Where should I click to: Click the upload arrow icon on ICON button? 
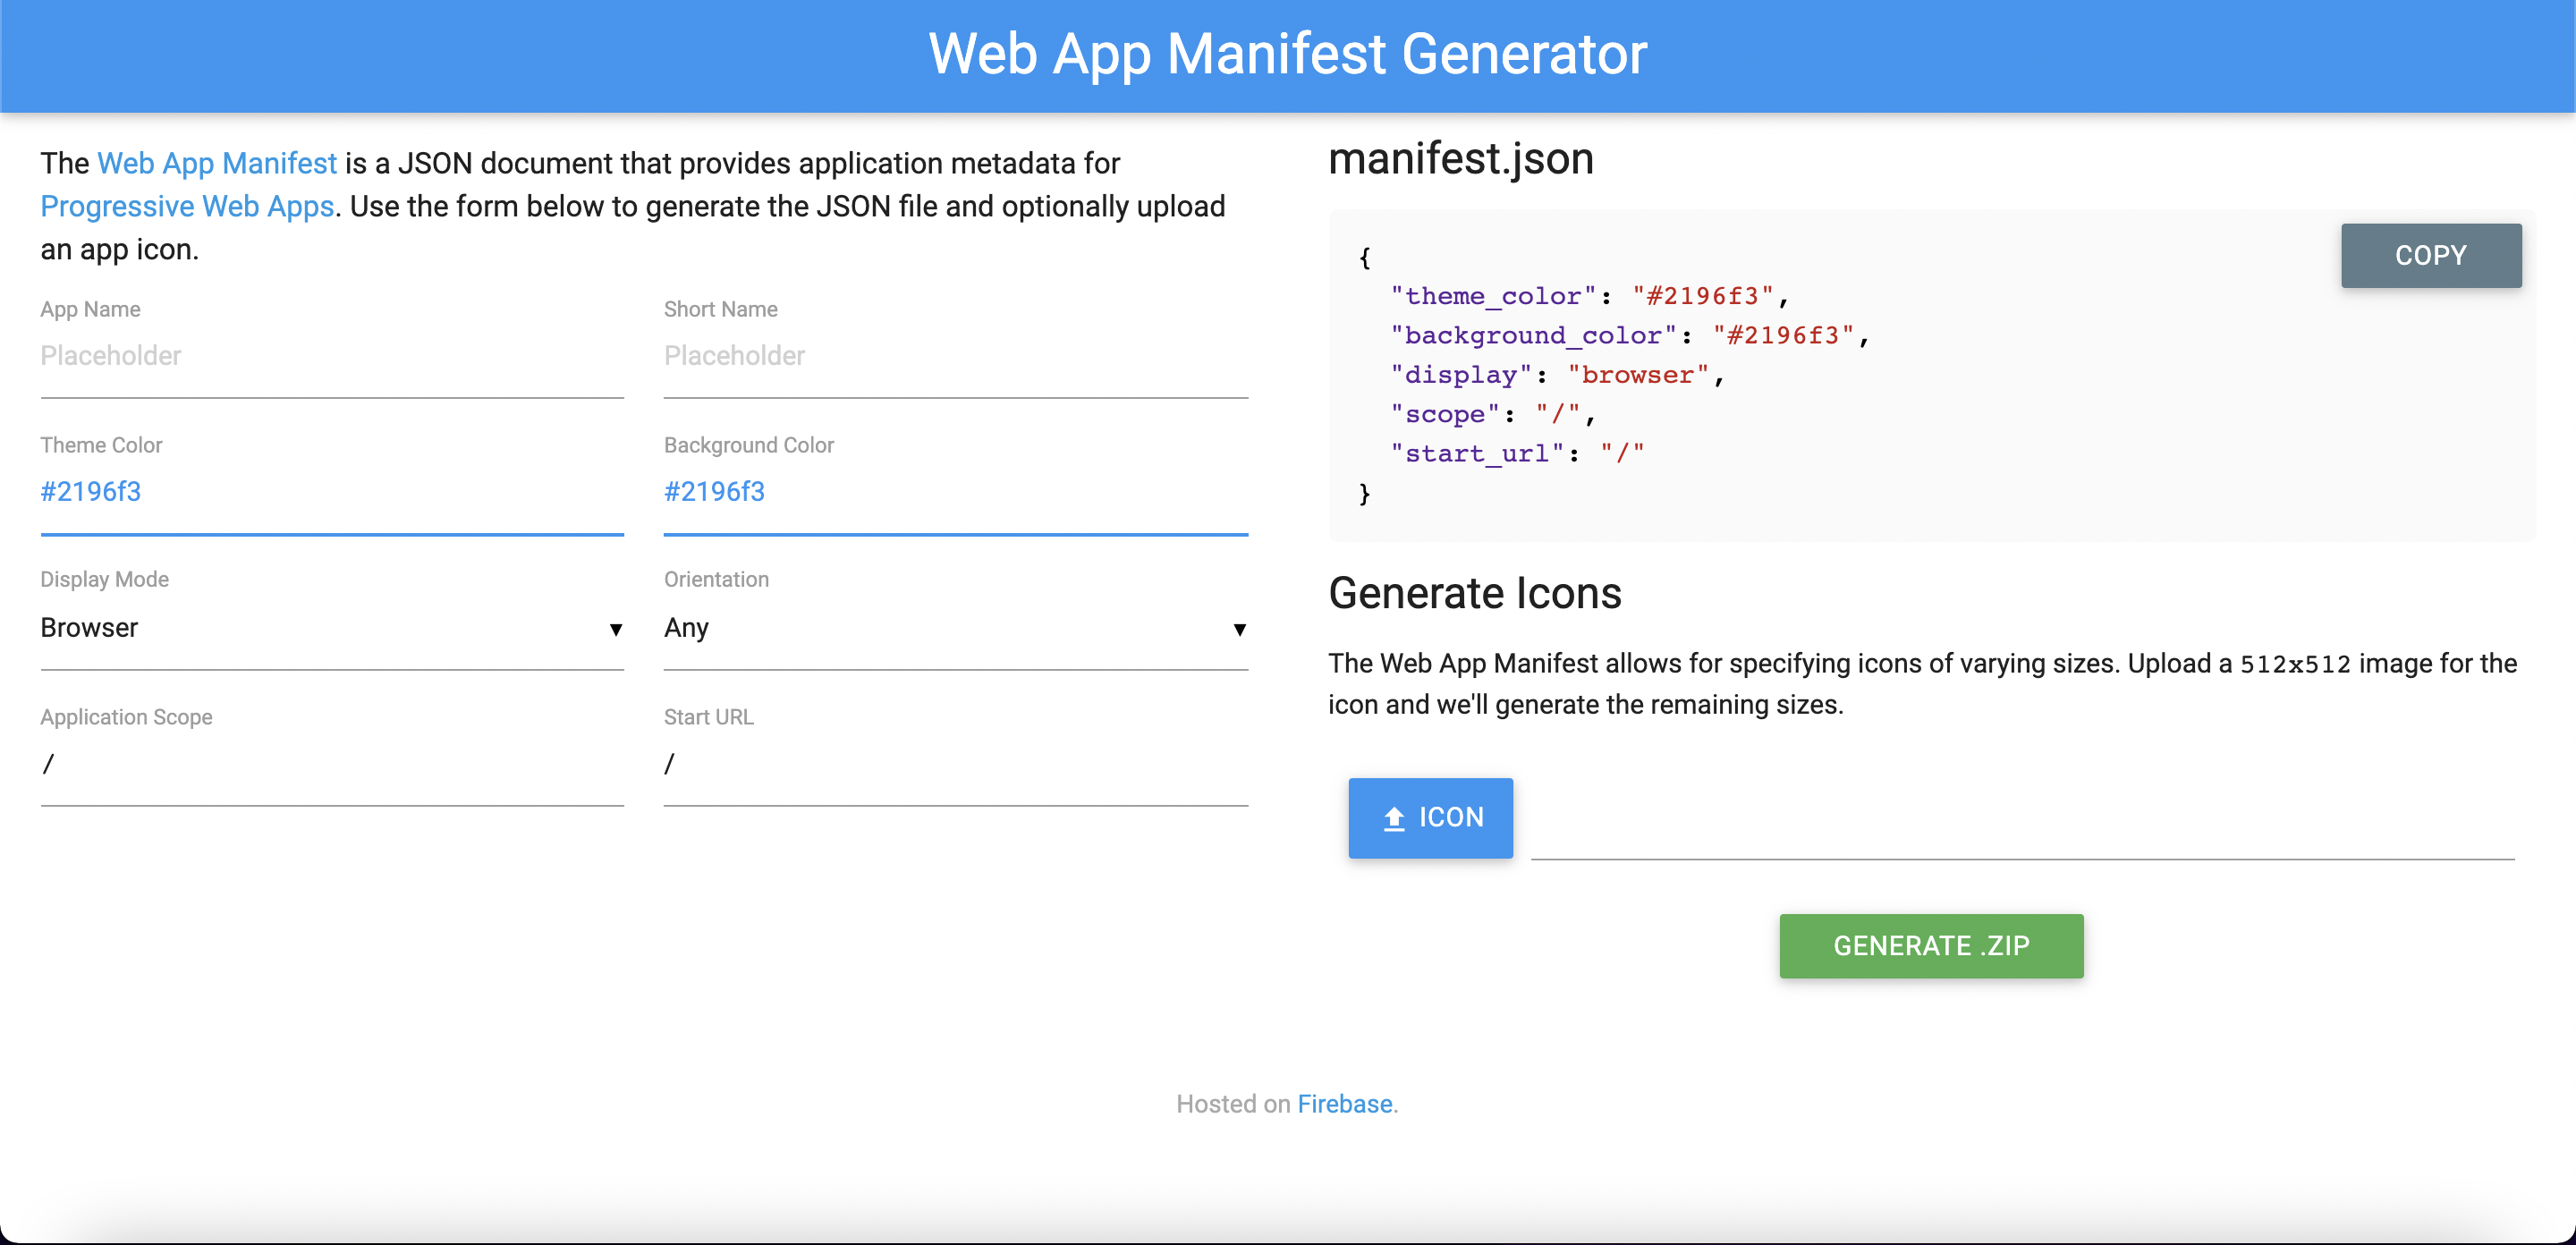(1394, 818)
